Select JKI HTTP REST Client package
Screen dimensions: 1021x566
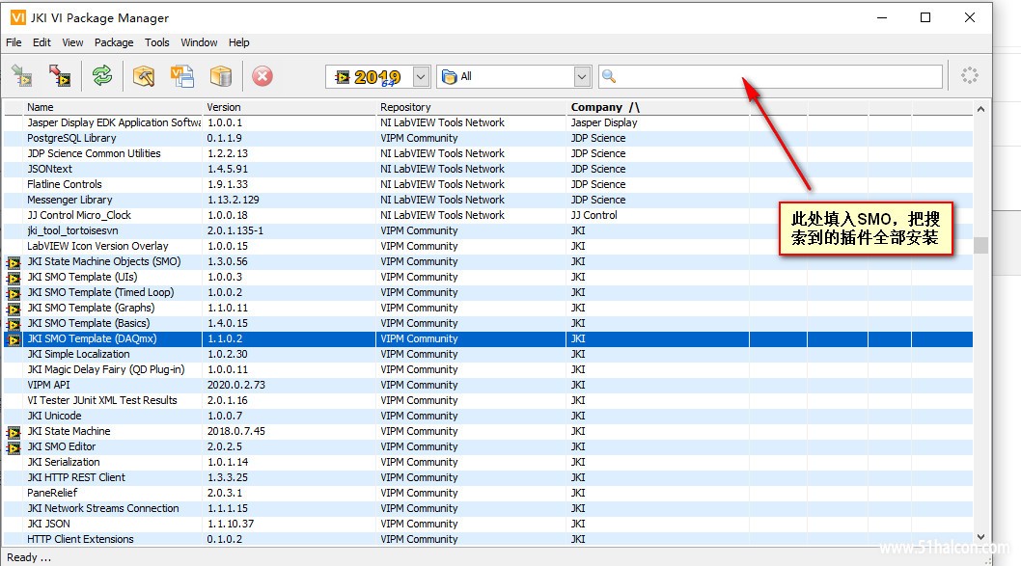[x=488, y=477]
